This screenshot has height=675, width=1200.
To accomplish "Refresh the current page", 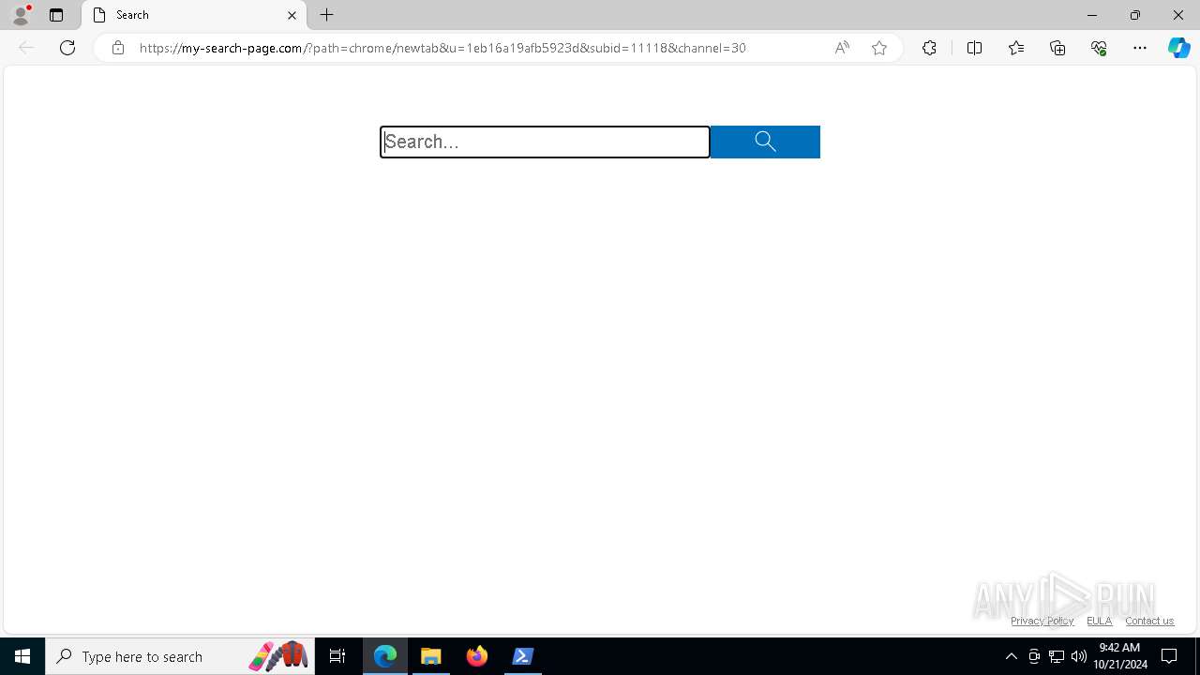I will 67,48.
